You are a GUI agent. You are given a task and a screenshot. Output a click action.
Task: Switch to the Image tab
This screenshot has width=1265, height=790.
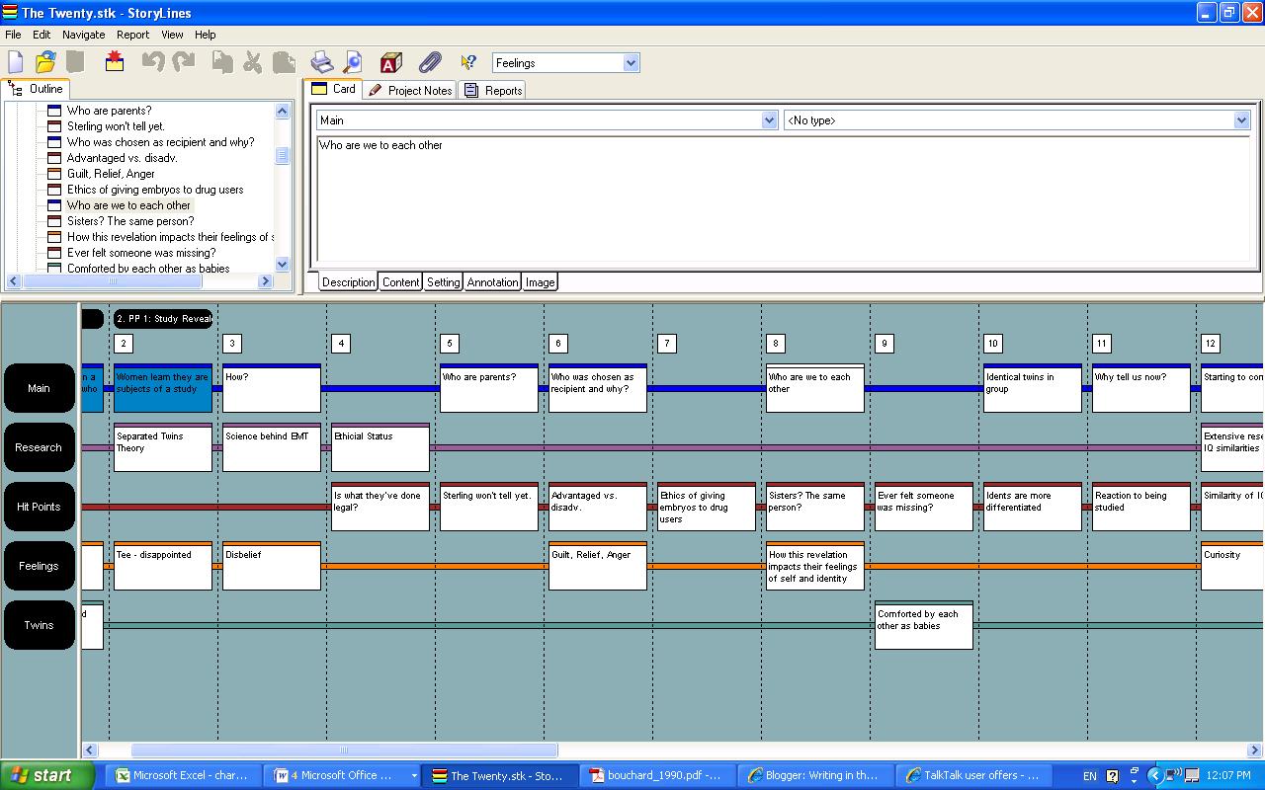(x=540, y=282)
